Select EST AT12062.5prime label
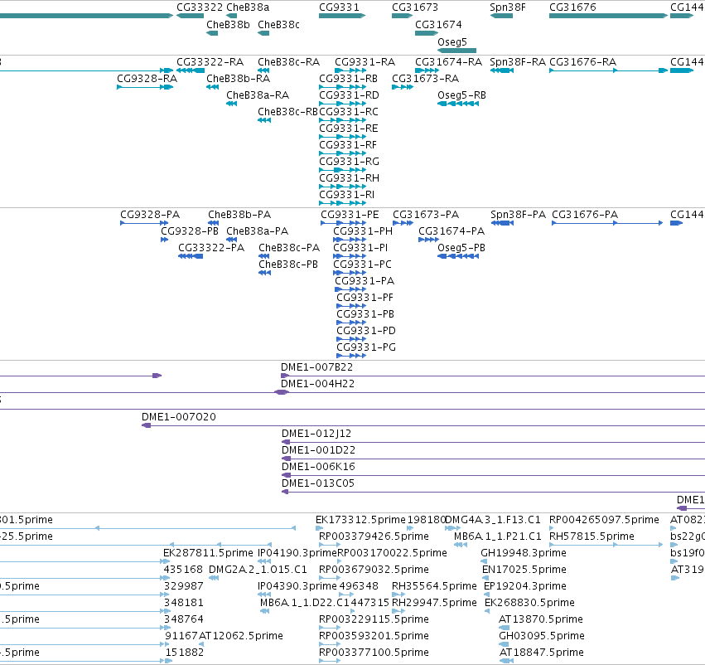705x665 pixels. [241, 636]
